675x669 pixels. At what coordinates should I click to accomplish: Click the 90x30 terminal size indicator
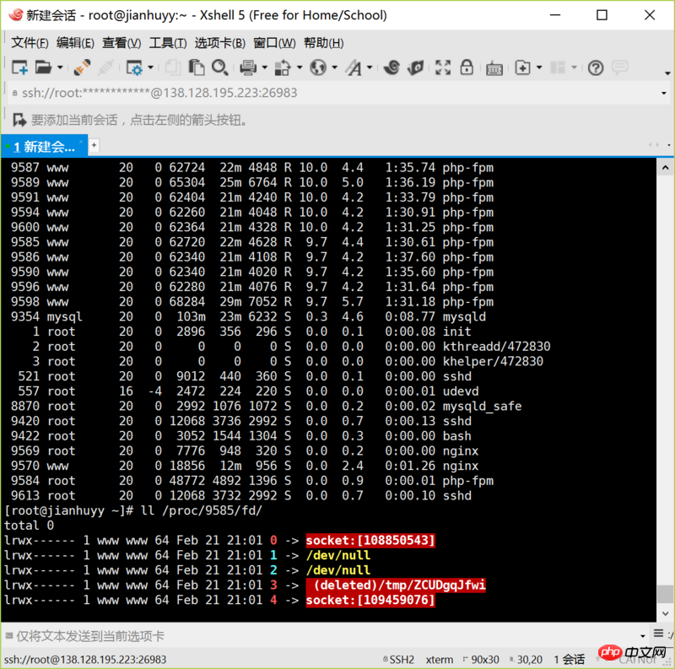pos(481,659)
